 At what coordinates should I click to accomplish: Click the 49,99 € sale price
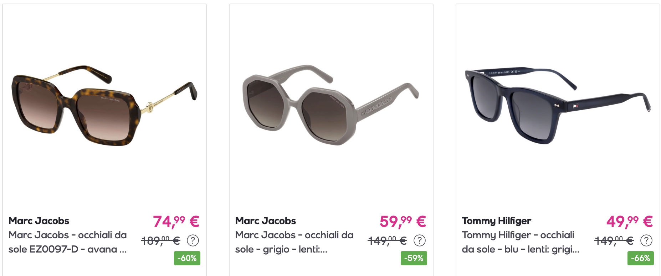click(x=630, y=222)
